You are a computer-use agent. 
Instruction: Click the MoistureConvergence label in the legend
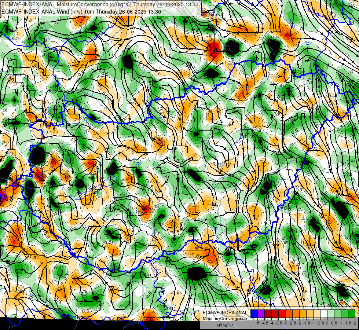[x=224, y=319]
